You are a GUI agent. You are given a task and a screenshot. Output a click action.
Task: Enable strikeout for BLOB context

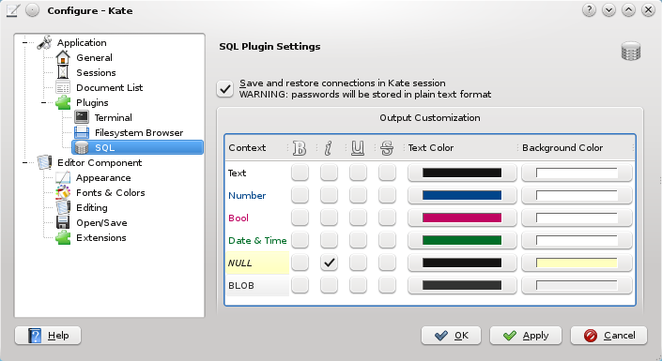[x=387, y=285]
